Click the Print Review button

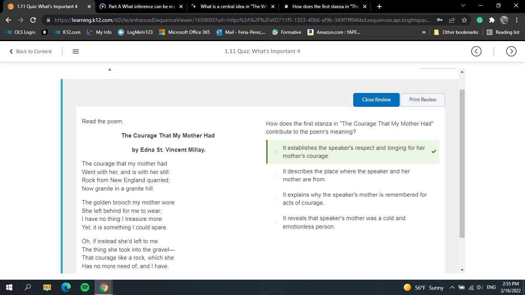click(x=422, y=100)
